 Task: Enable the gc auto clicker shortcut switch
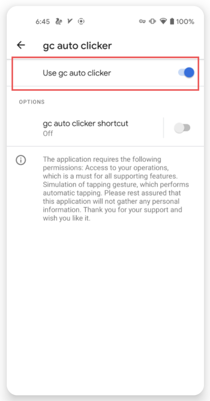(x=183, y=128)
